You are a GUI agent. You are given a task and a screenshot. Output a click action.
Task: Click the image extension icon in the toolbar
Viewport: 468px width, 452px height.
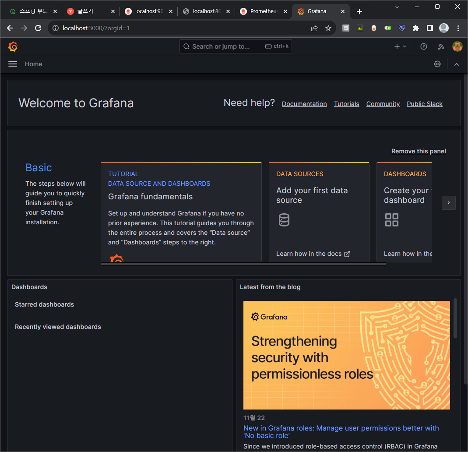(360, 28)
